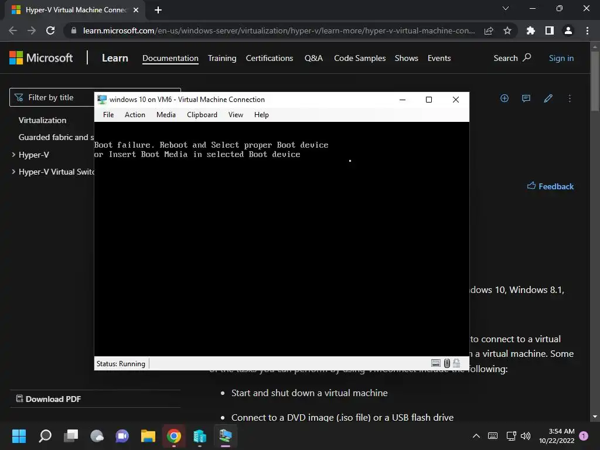Click the browser forward arrow
The width and height of the screenshot is (600, 450).
click(32, 30)
